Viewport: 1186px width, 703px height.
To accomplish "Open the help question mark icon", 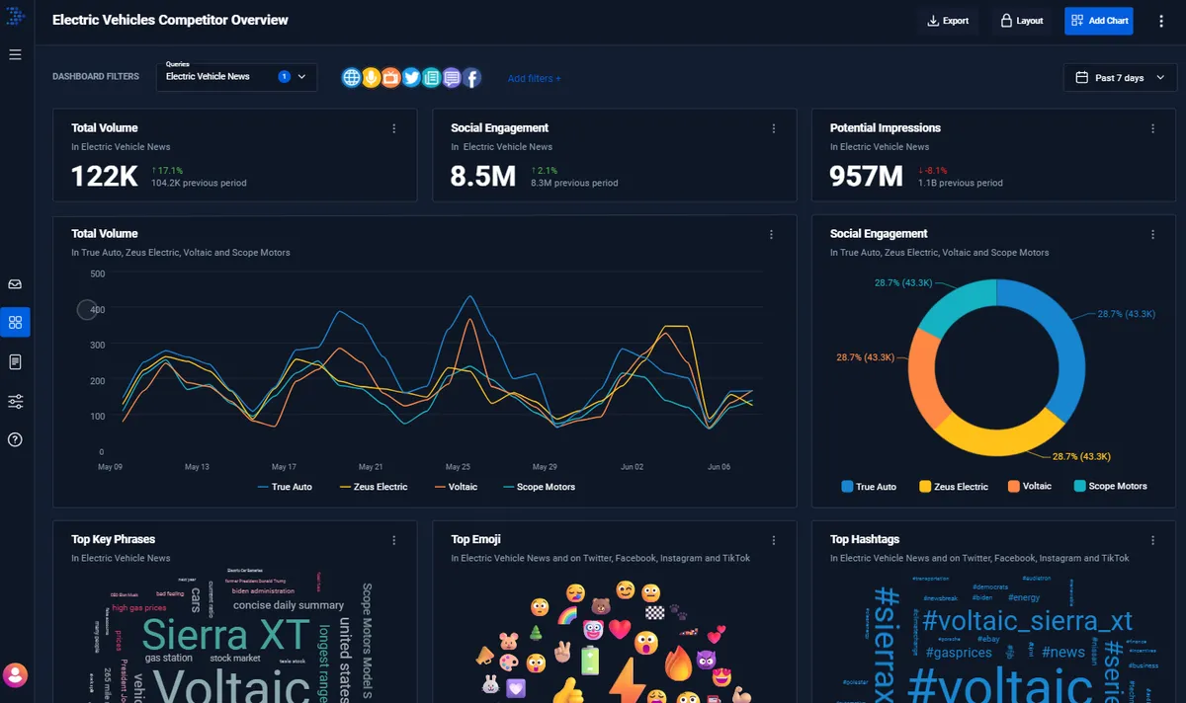I will [x=15, y=439].
